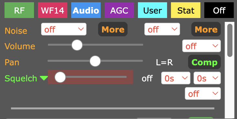The width and height of the screenshot is (237, 119).
Task: Select the Audio tab
Action: [86, 10]
